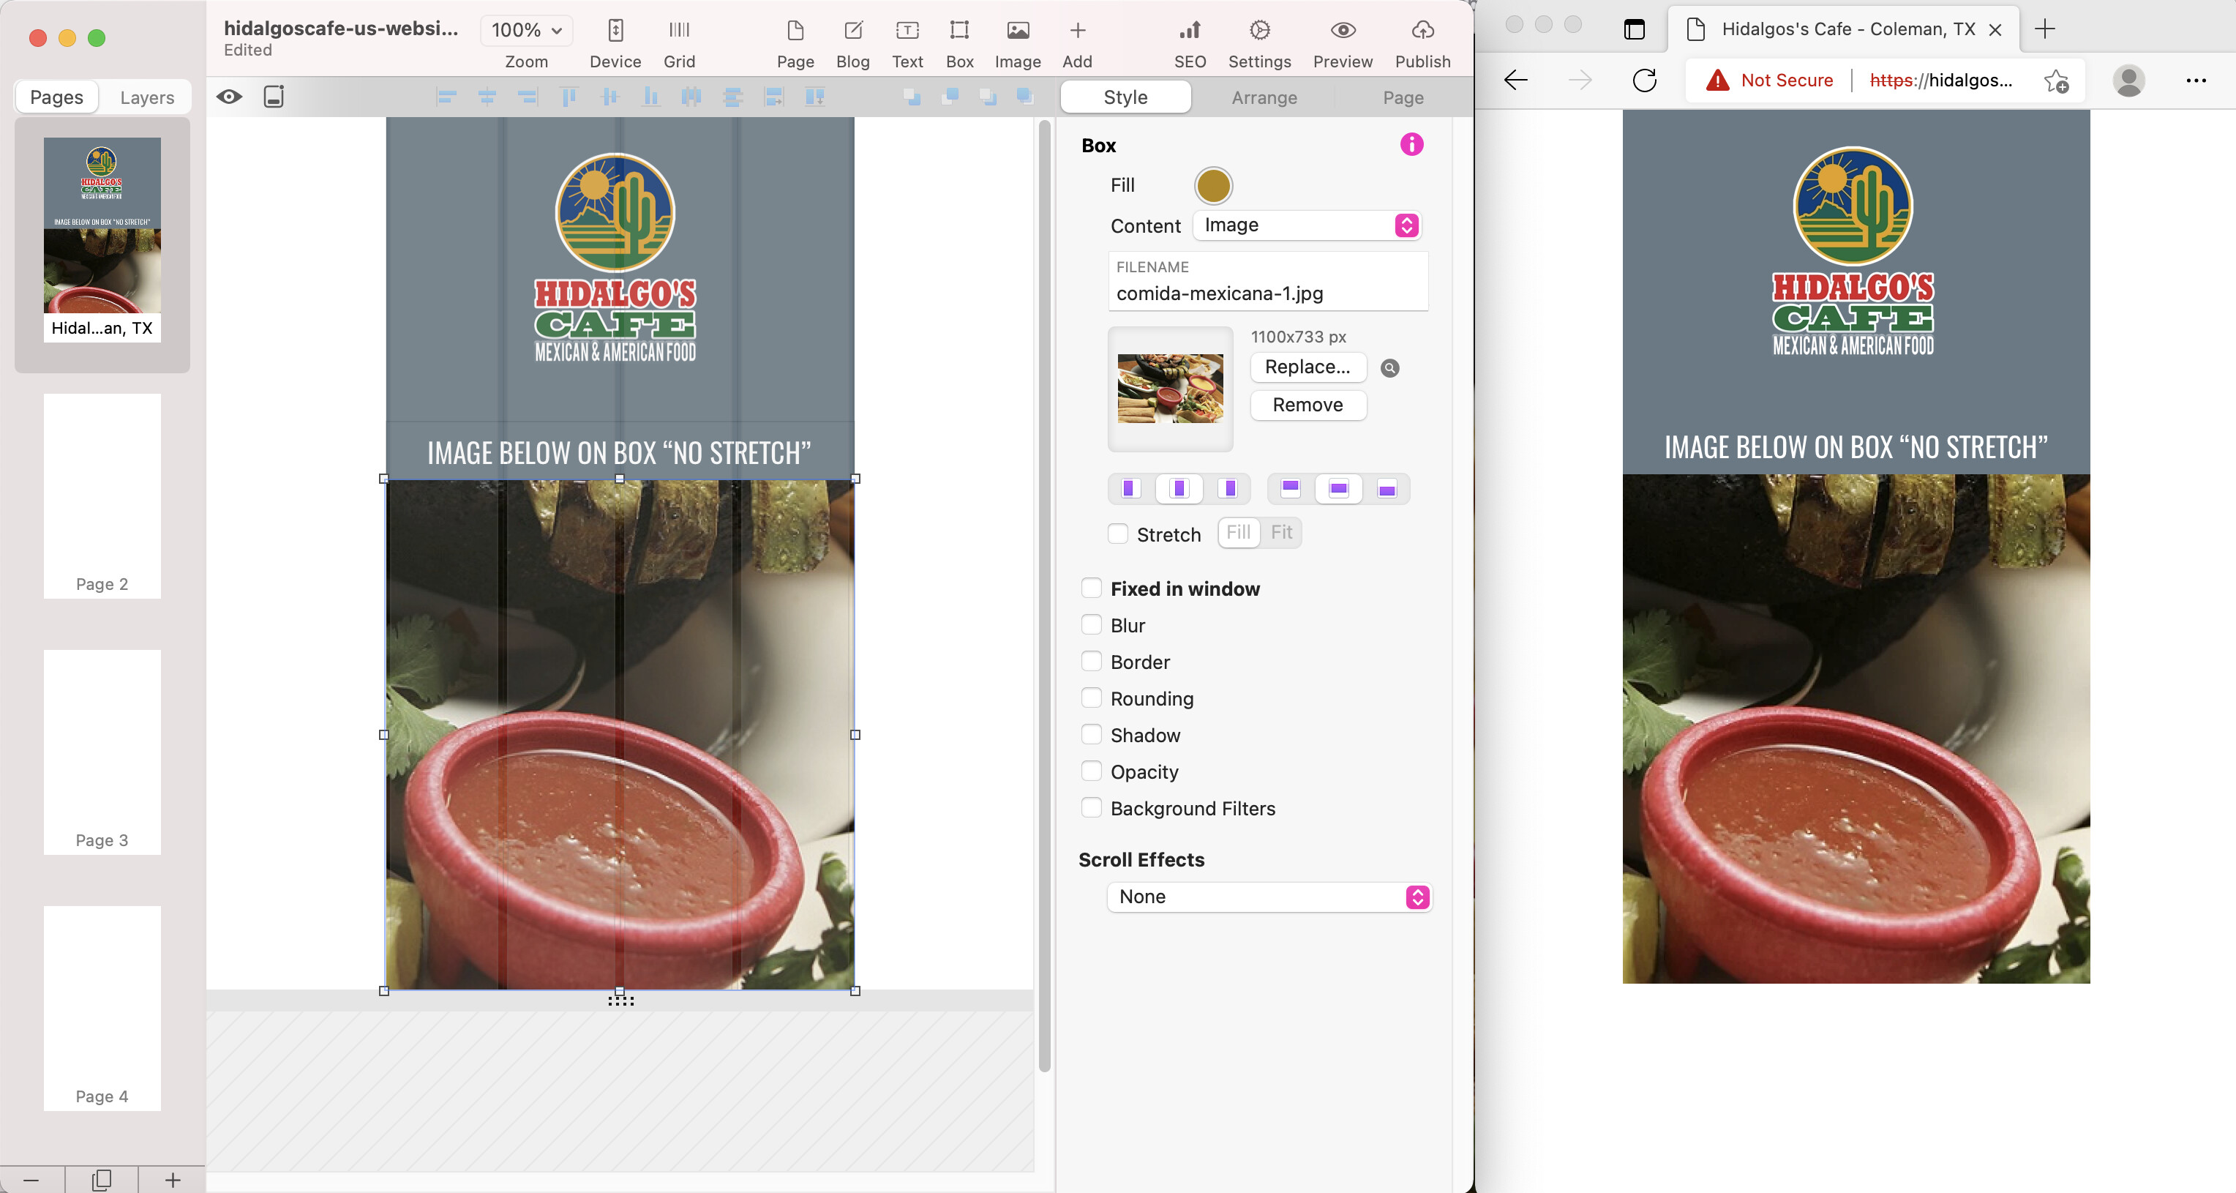
Task: Select Page 2 thumbnail
Action: [102, 495]
